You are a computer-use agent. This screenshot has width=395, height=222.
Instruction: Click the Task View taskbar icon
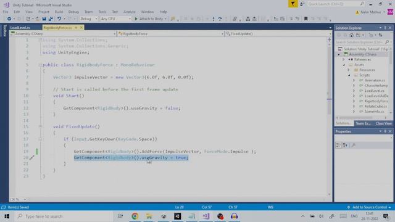click(x=120, y=216)
